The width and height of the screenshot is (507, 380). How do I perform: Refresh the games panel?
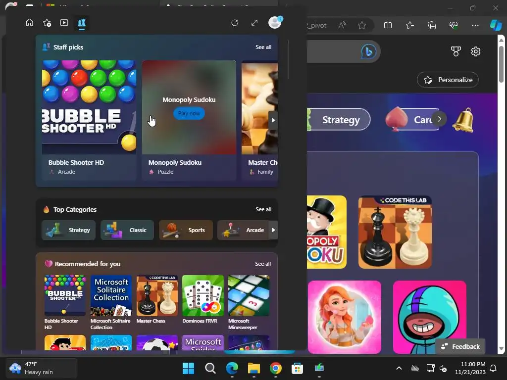pyautogui.click(x=235, y=23)
